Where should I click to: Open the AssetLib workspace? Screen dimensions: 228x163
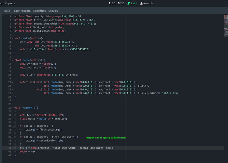point(146,3)
